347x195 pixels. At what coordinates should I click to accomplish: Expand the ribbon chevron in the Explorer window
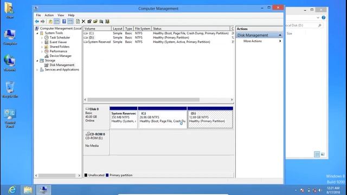(x=318, y=17)
